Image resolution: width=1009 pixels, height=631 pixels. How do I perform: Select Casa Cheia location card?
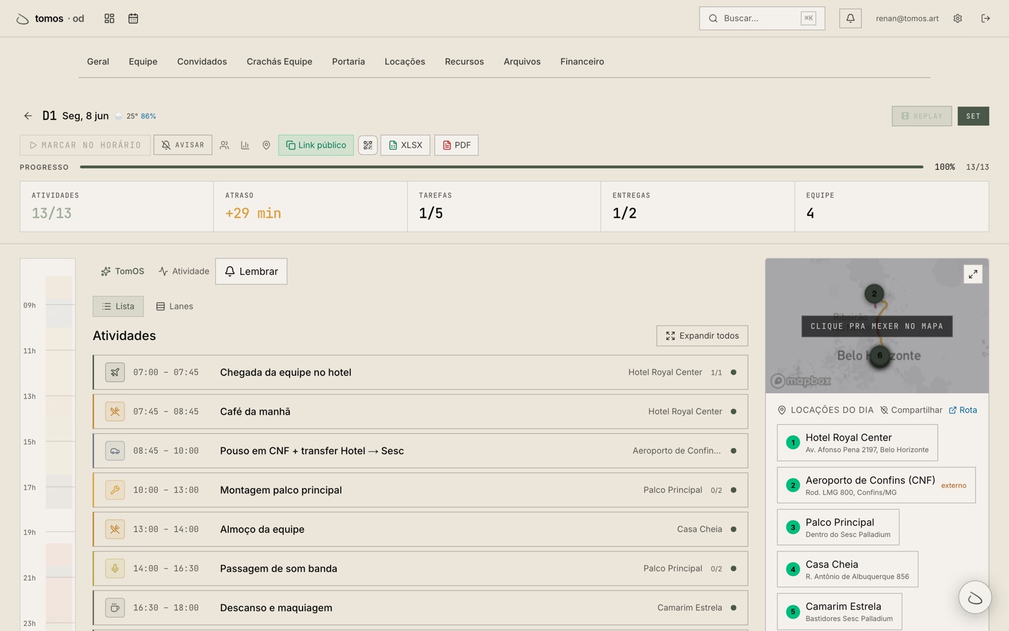848,569
